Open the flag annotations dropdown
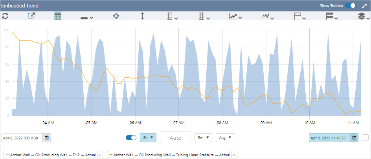Viewport: 371px width, 159px height. pyautogui.click(x=300, y=16)
